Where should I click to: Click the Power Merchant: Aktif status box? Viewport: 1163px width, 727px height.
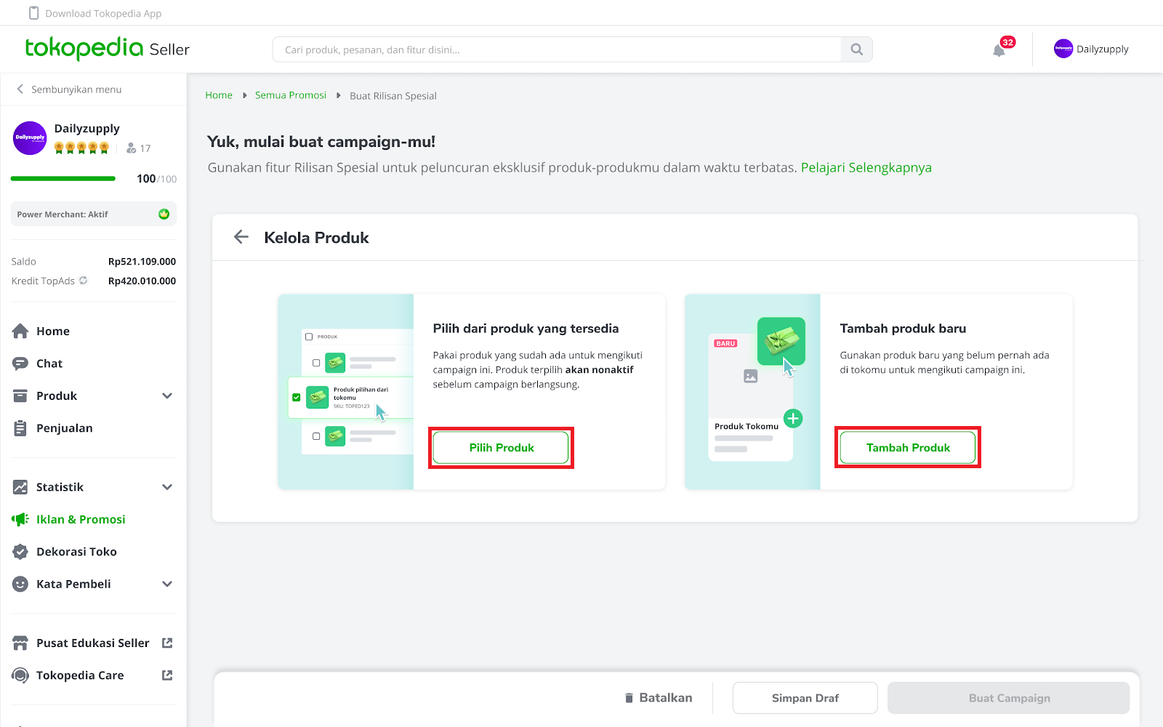[93, 214]
